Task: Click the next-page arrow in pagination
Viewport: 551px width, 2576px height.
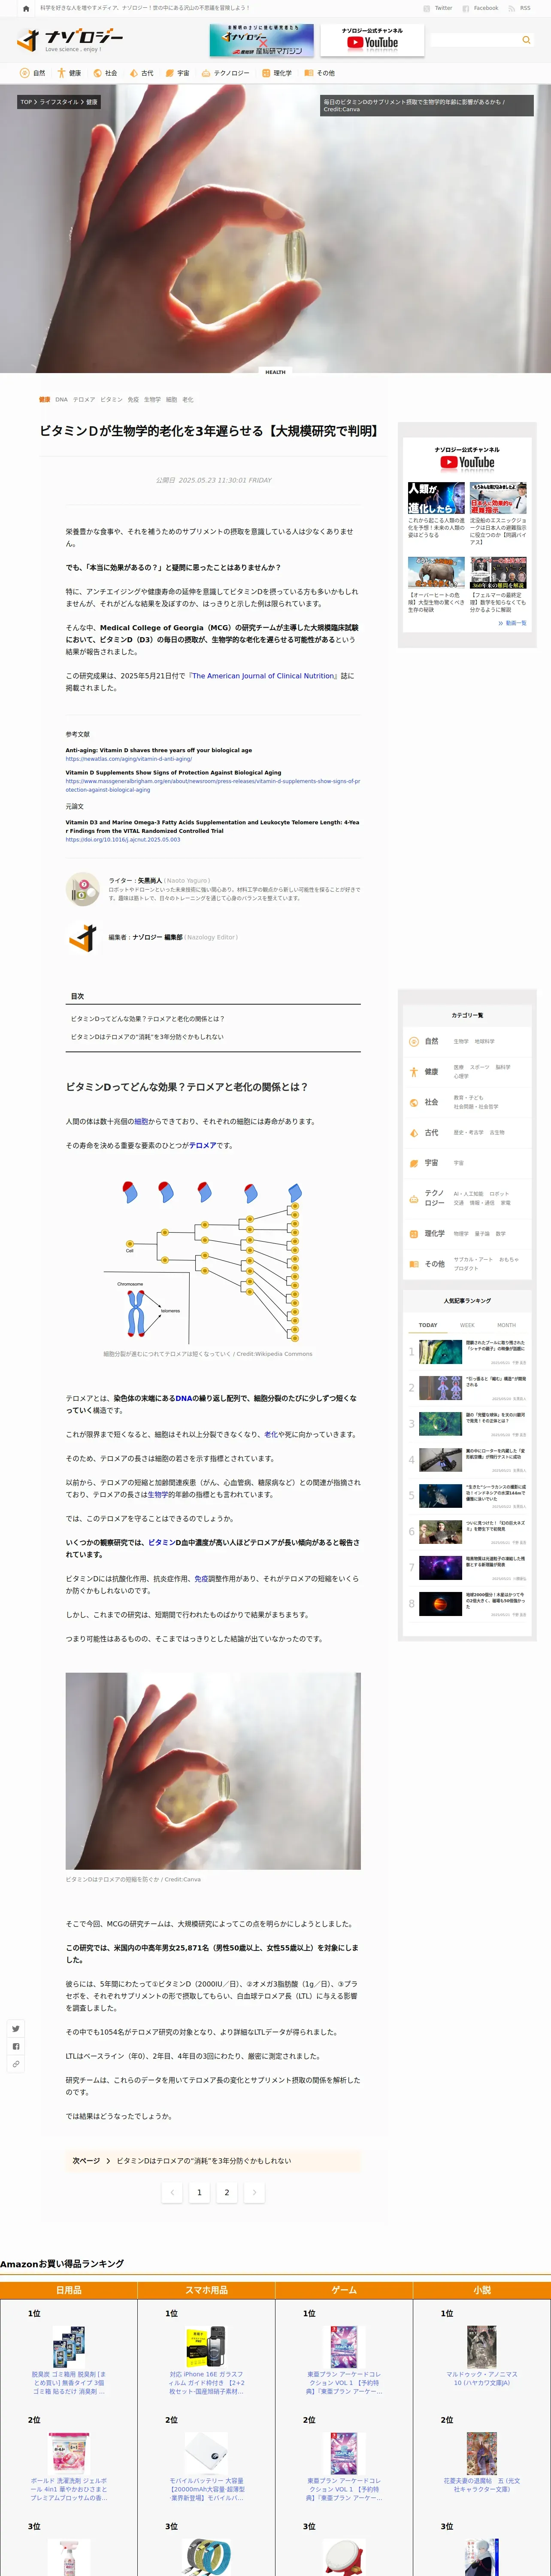Action: (x=254, y=2192)
